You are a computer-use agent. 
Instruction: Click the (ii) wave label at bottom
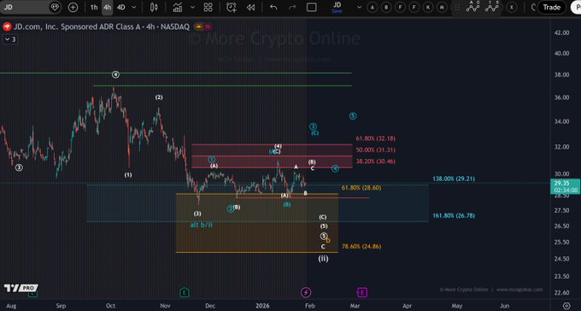point(323,259)
